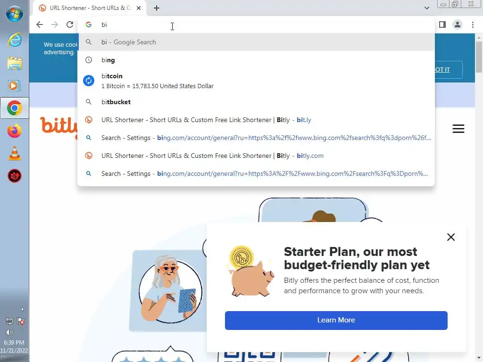Show hidden tray icons arrow
Screen dimensions: 483x362
(22, 309)
